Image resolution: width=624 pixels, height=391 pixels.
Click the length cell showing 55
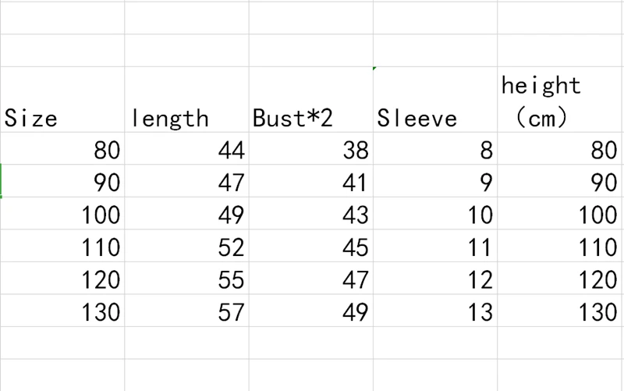[187, 278]
